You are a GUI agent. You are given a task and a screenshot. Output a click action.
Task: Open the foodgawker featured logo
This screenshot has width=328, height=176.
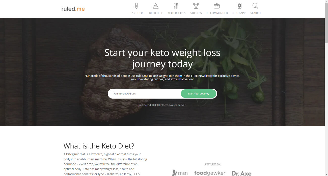coord(210,173)
